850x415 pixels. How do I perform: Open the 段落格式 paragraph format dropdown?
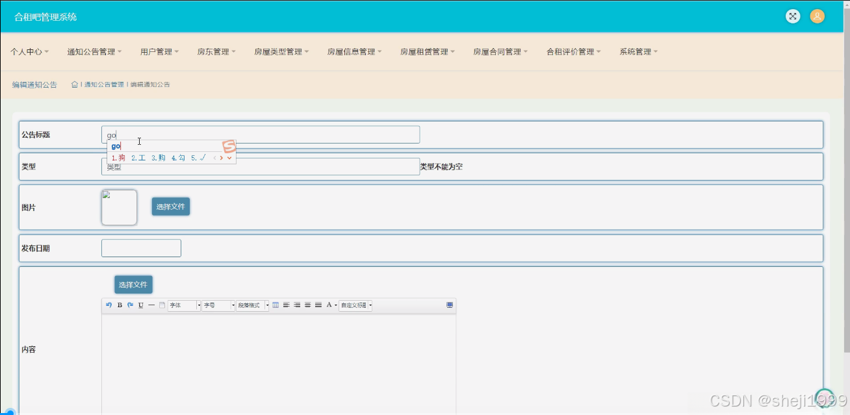[x=252, y=305]
